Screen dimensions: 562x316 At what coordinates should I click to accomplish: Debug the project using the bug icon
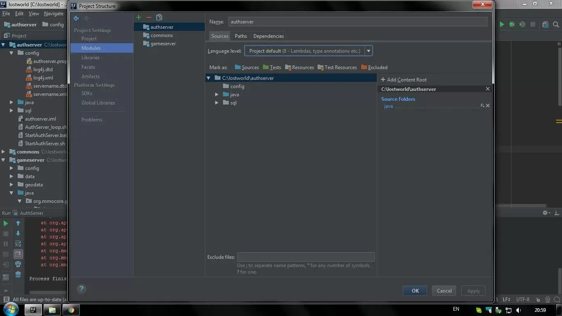(512, 25)
